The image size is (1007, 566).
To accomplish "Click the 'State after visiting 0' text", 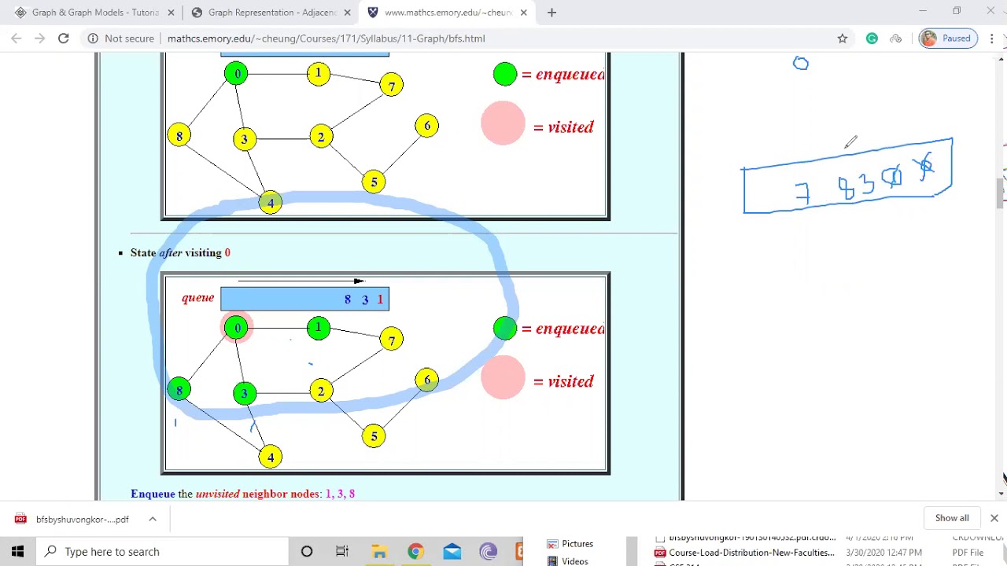I will 180,252.
